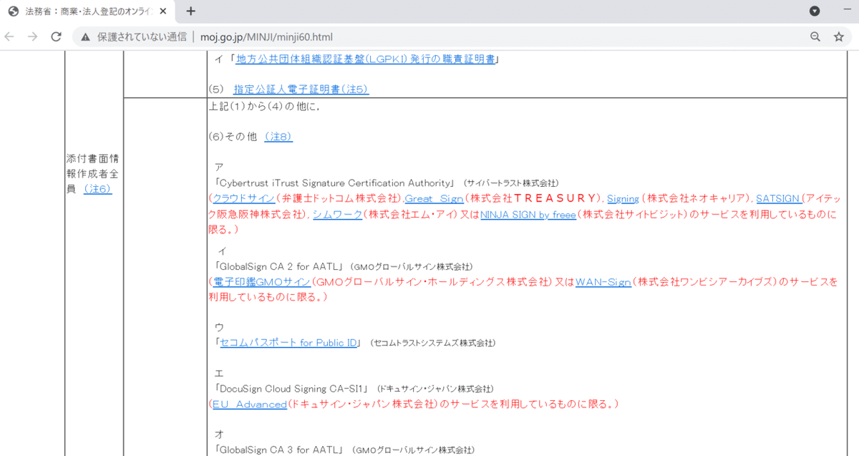Open a new tab with the plus button
Image resolution: width=859 pixels, height=456 pixels.
190,11
